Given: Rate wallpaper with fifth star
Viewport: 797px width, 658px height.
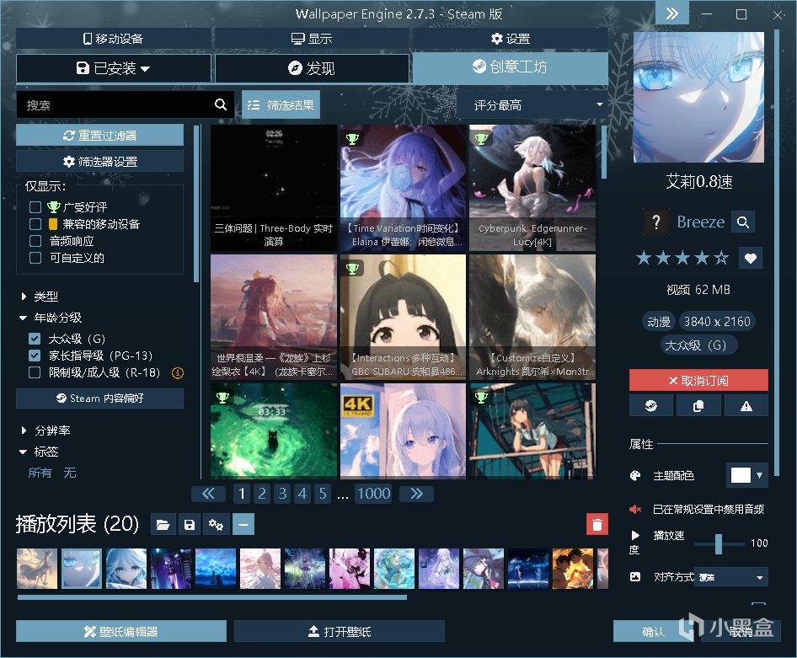Looking at the screenshot, I should [721, 258].
